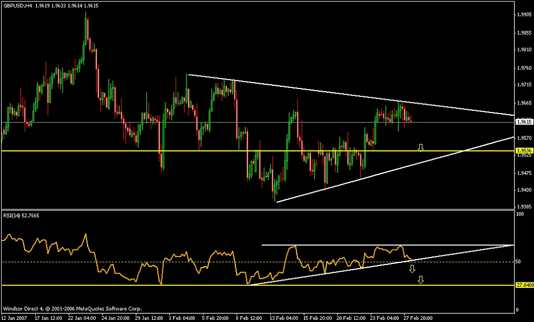534x322 pixels.
Task: Click the 27 Feb 20:00 time label
Action: [x=418, y=318]
